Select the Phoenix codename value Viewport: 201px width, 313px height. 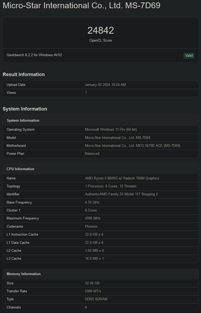(x=91, y=227)
